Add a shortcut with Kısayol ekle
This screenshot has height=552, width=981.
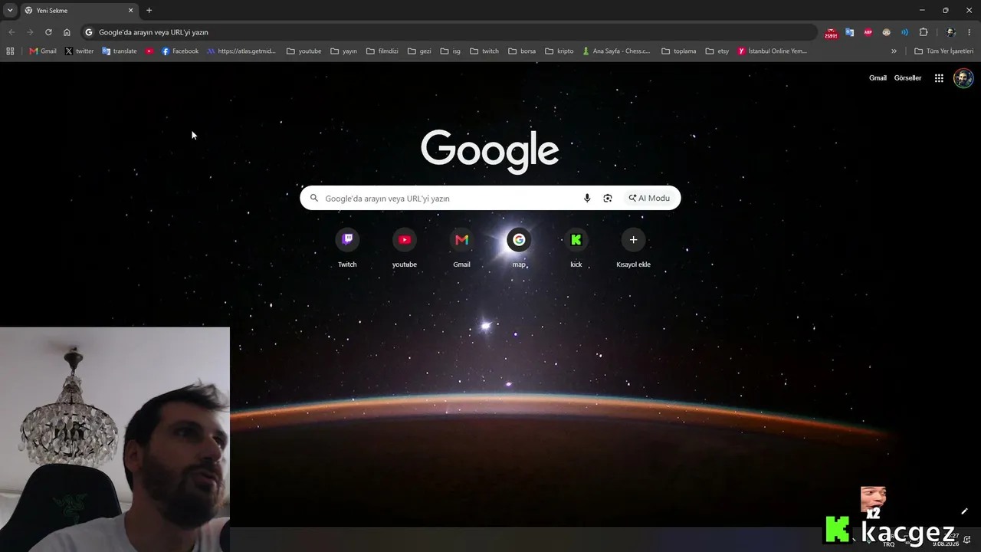pos(633,248)
